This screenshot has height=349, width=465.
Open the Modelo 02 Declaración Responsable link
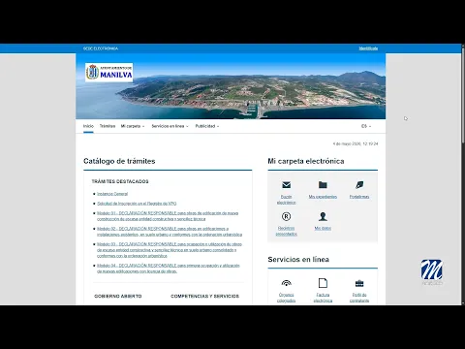(170, 232)
